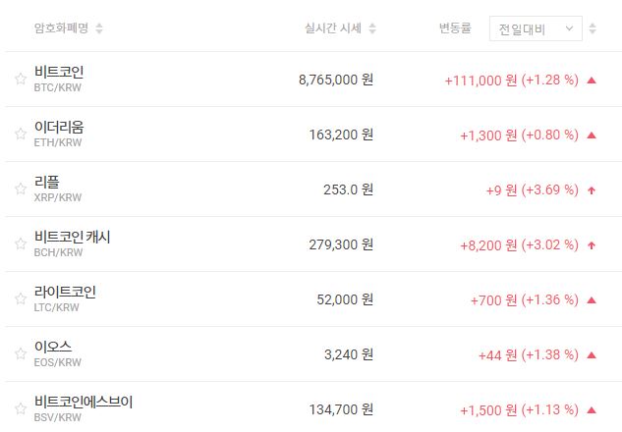Click Bitcoin price 8,765,000 원
The width and height of the screenshot is (622, 432).
pos(335,80)
